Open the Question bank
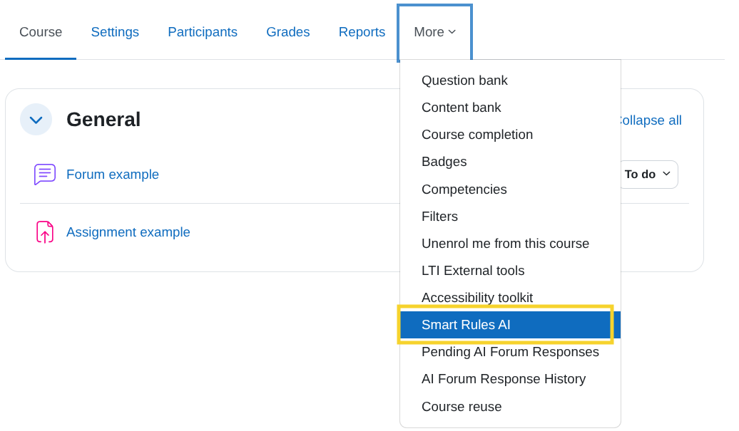Viewport: 739px width, 431px height. pos(464,81)
